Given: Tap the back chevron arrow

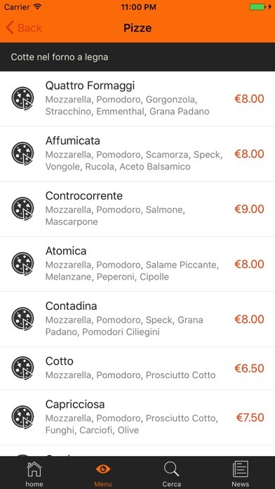Looking at the screenshot, I should coord(10,28).
